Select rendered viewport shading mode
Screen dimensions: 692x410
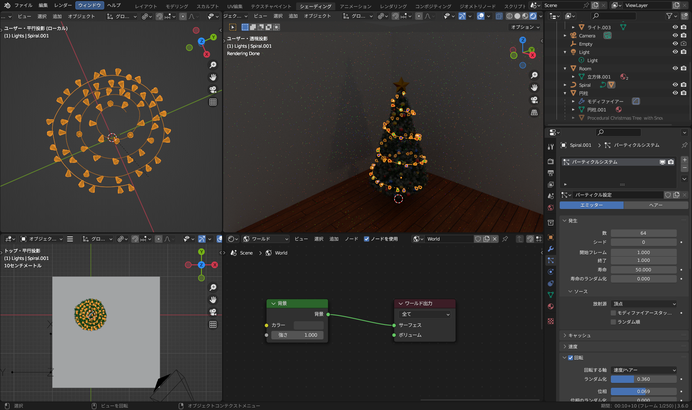click(x=533, y=16)
